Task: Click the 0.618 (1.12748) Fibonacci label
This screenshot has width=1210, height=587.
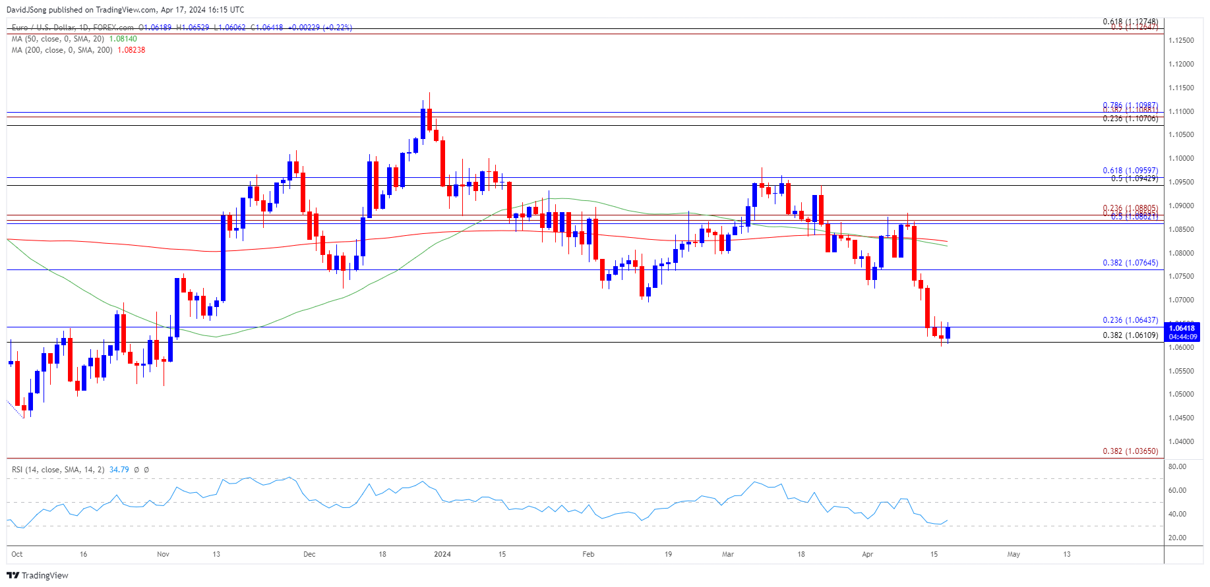Action: click(x=1130, y=22)
